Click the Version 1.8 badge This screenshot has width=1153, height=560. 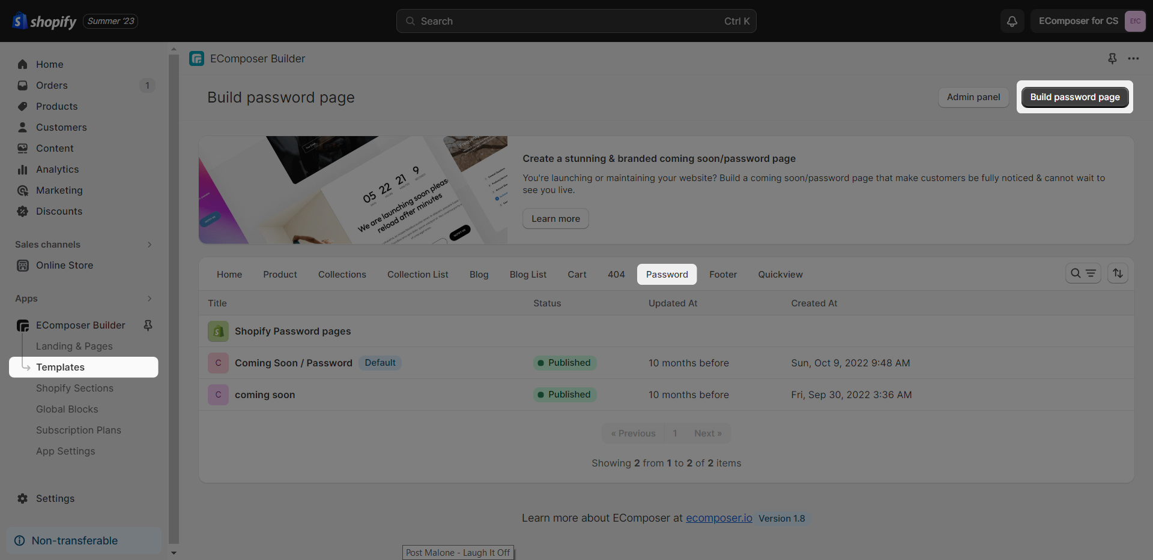[782, 519]
